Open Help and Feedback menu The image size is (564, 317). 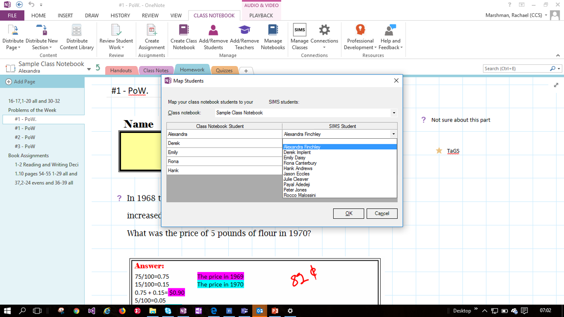click(390, 37)
